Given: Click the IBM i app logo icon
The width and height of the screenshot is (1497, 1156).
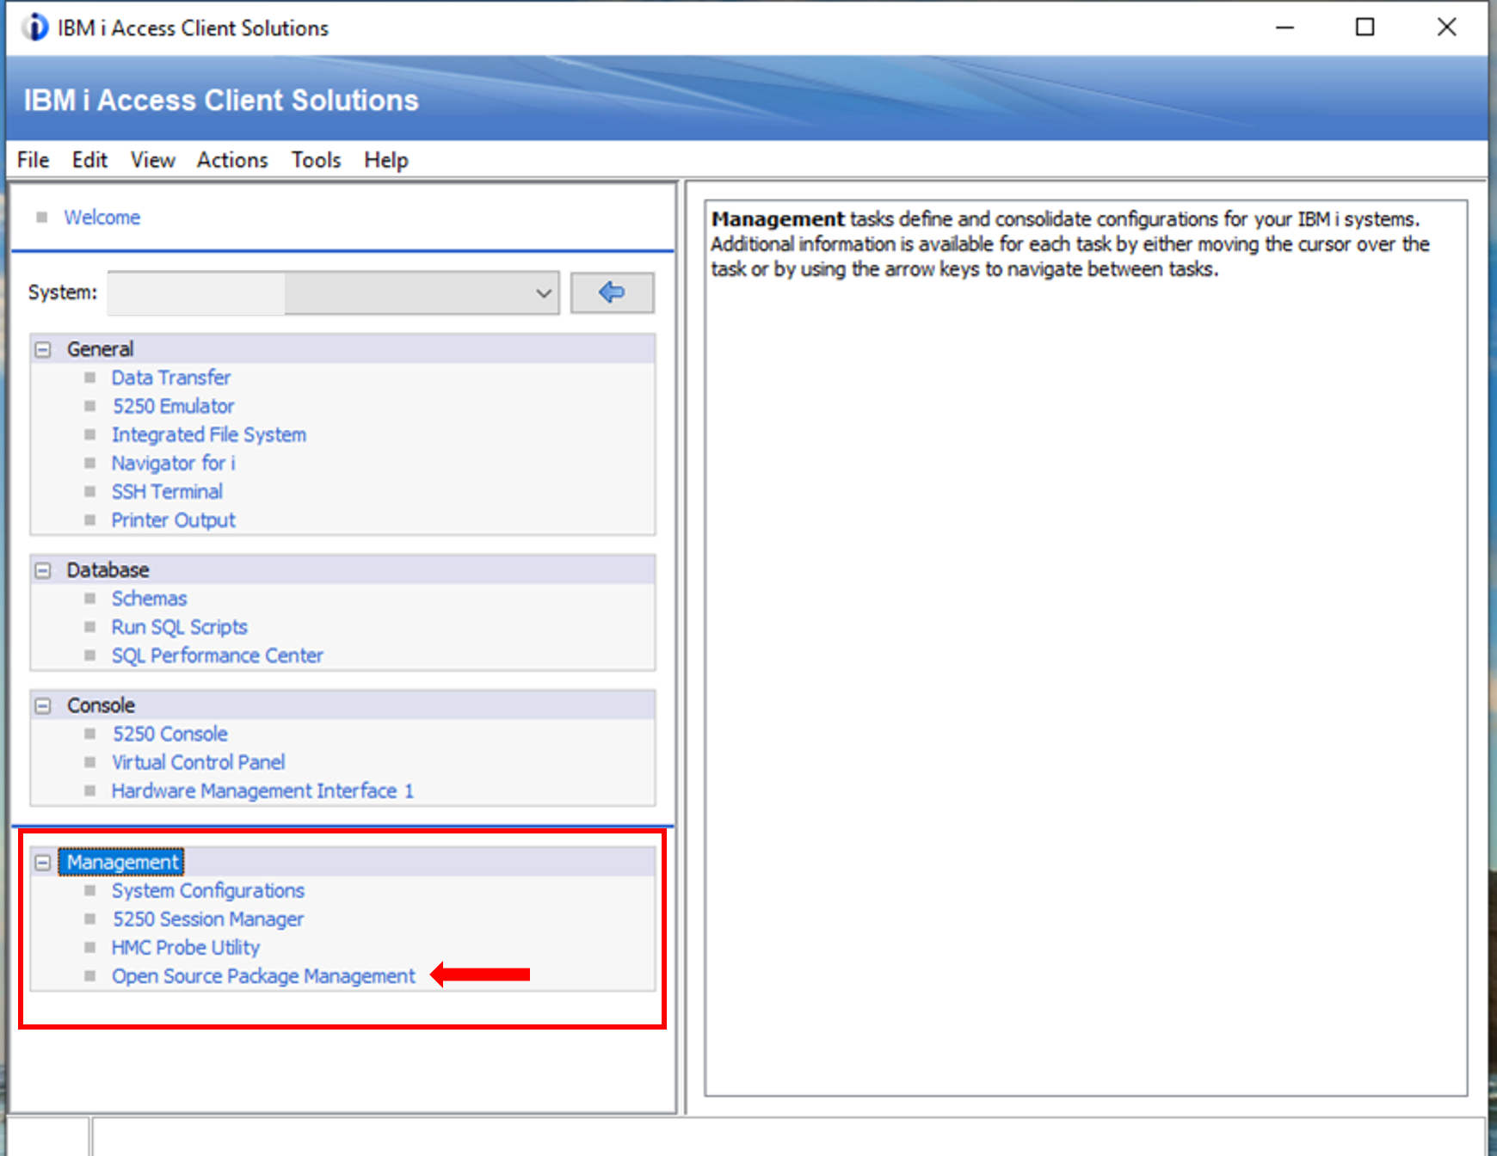Looking at the screenshot, I should 35,28.
